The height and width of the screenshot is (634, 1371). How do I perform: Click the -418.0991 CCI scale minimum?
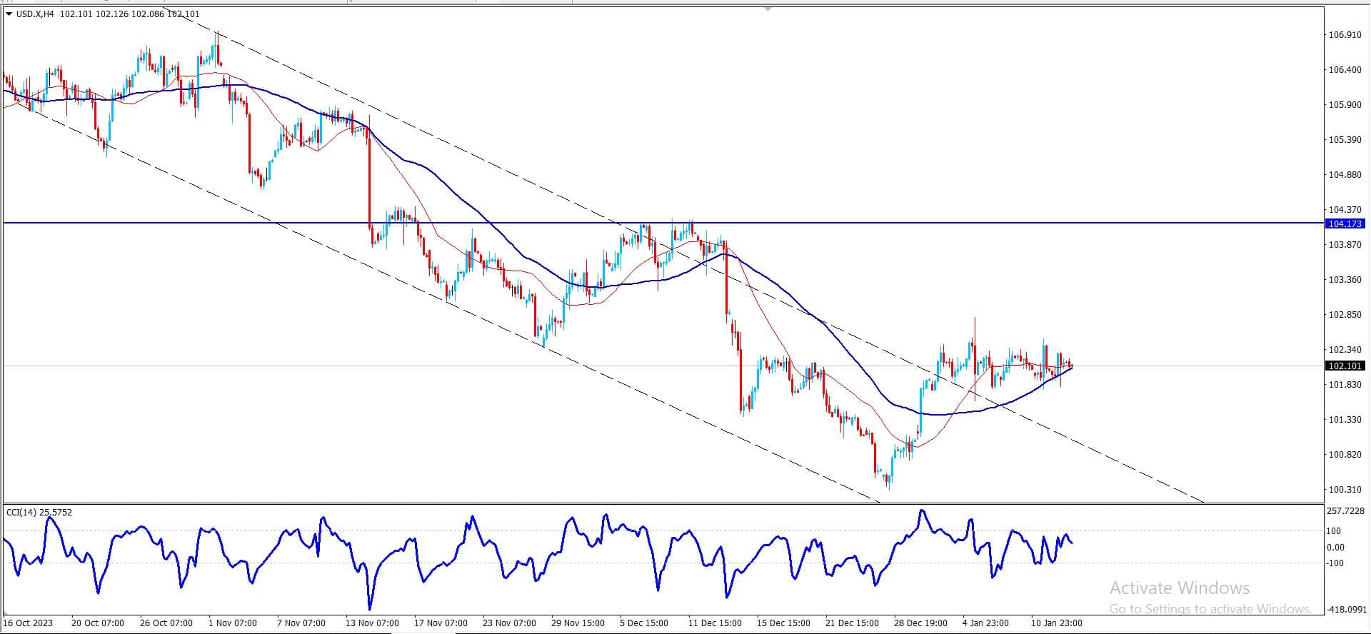1346,610
